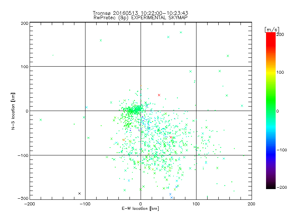Select the "[m/s]" colorbar unit label
This screenshot has height=222, width=296.
(272, 30)
